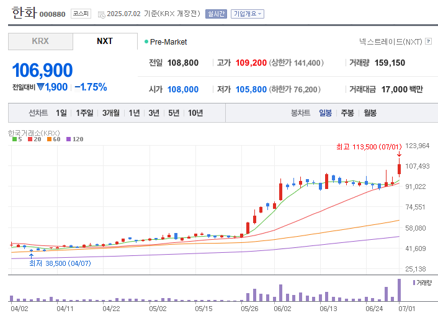Show the 1년 line chart
Image resolution: width=438 pixels, height=321 pixels.
click(x=134, y=113)
